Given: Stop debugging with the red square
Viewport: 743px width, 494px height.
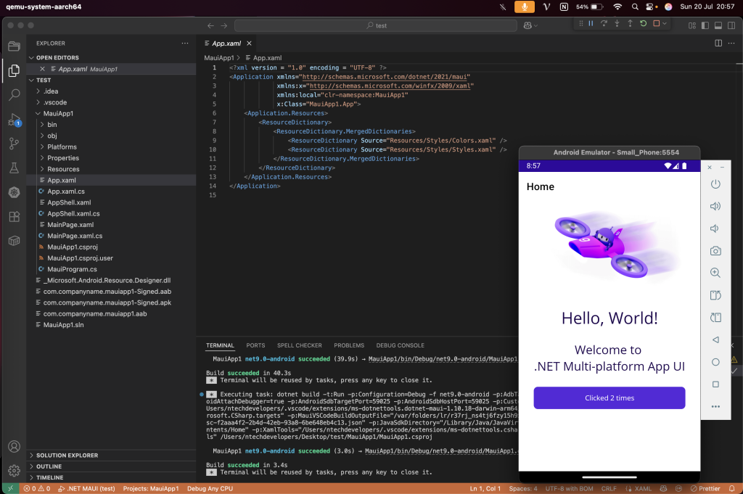Looking at the screenshot, I should (656, 23).
